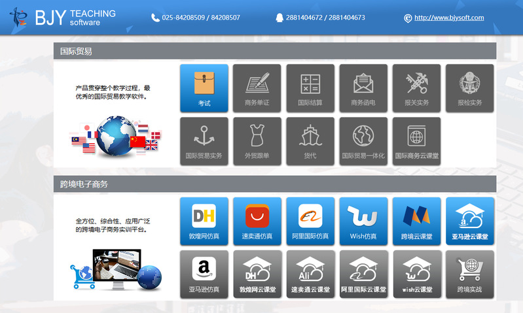Start the 阿里国际仿真 simulation
The image size is (523, 313).
click(310, 221)
